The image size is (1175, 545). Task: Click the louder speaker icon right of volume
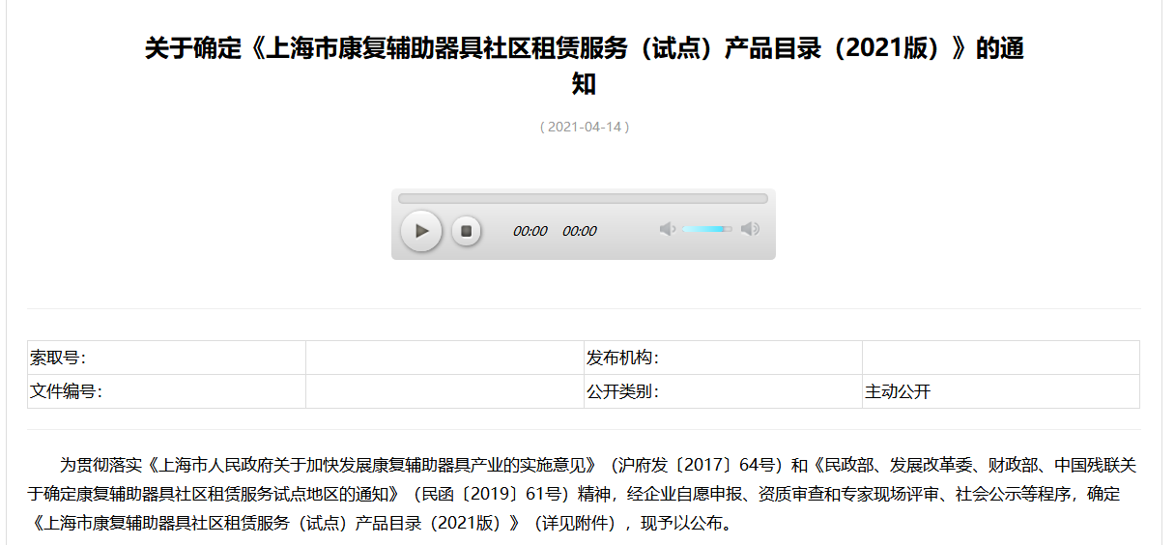click(x=750, y=229)
